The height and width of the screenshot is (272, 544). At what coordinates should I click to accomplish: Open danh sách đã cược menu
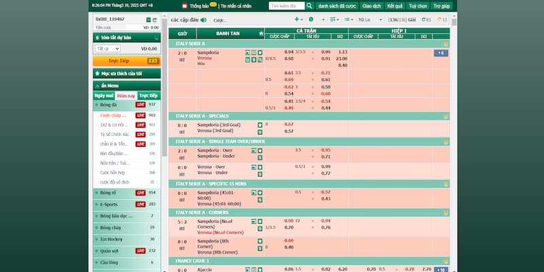point(337,6)
